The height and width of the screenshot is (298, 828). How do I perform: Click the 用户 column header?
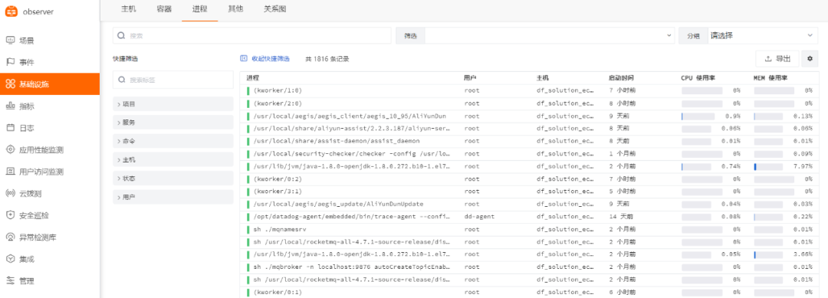tap(470, 77)
